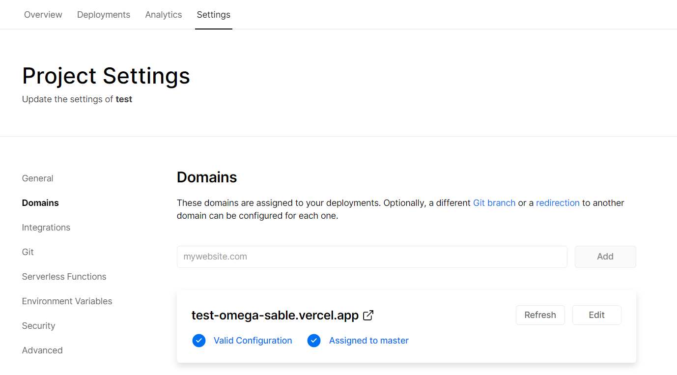Follow the Git branch link

(494, 203)
